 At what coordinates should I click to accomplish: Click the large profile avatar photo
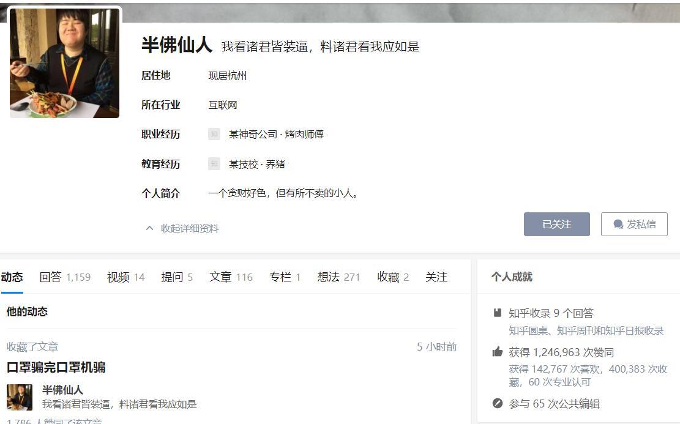[x=64, y=62]
